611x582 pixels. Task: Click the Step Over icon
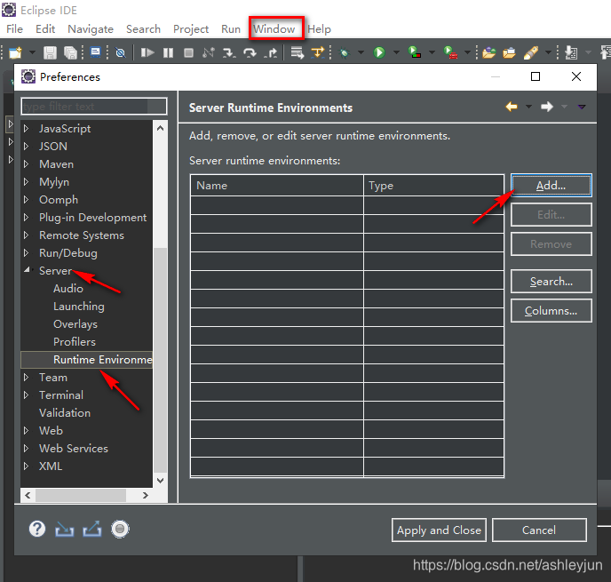[x=250, y=52]
